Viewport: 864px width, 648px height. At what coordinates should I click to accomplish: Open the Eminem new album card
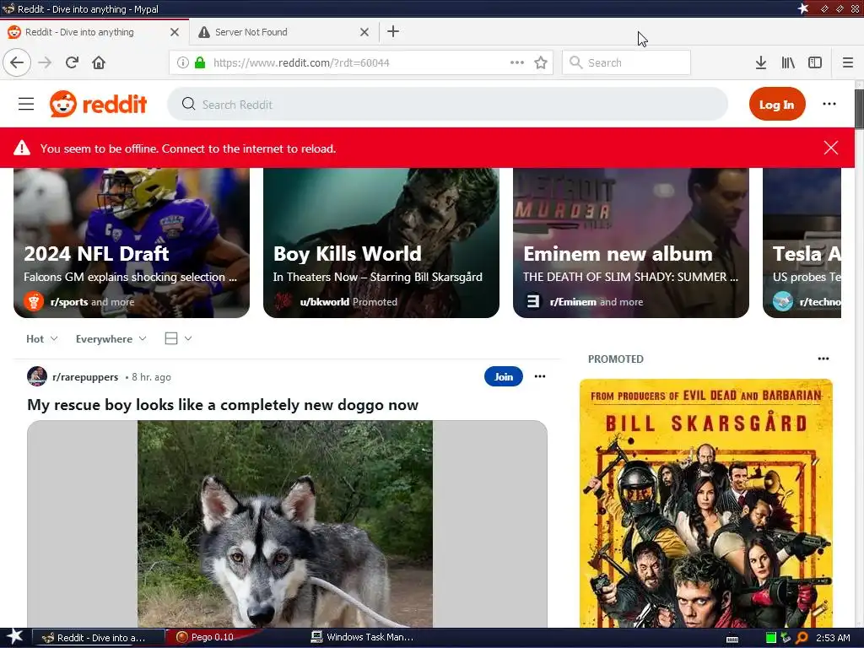pos(631,242)
